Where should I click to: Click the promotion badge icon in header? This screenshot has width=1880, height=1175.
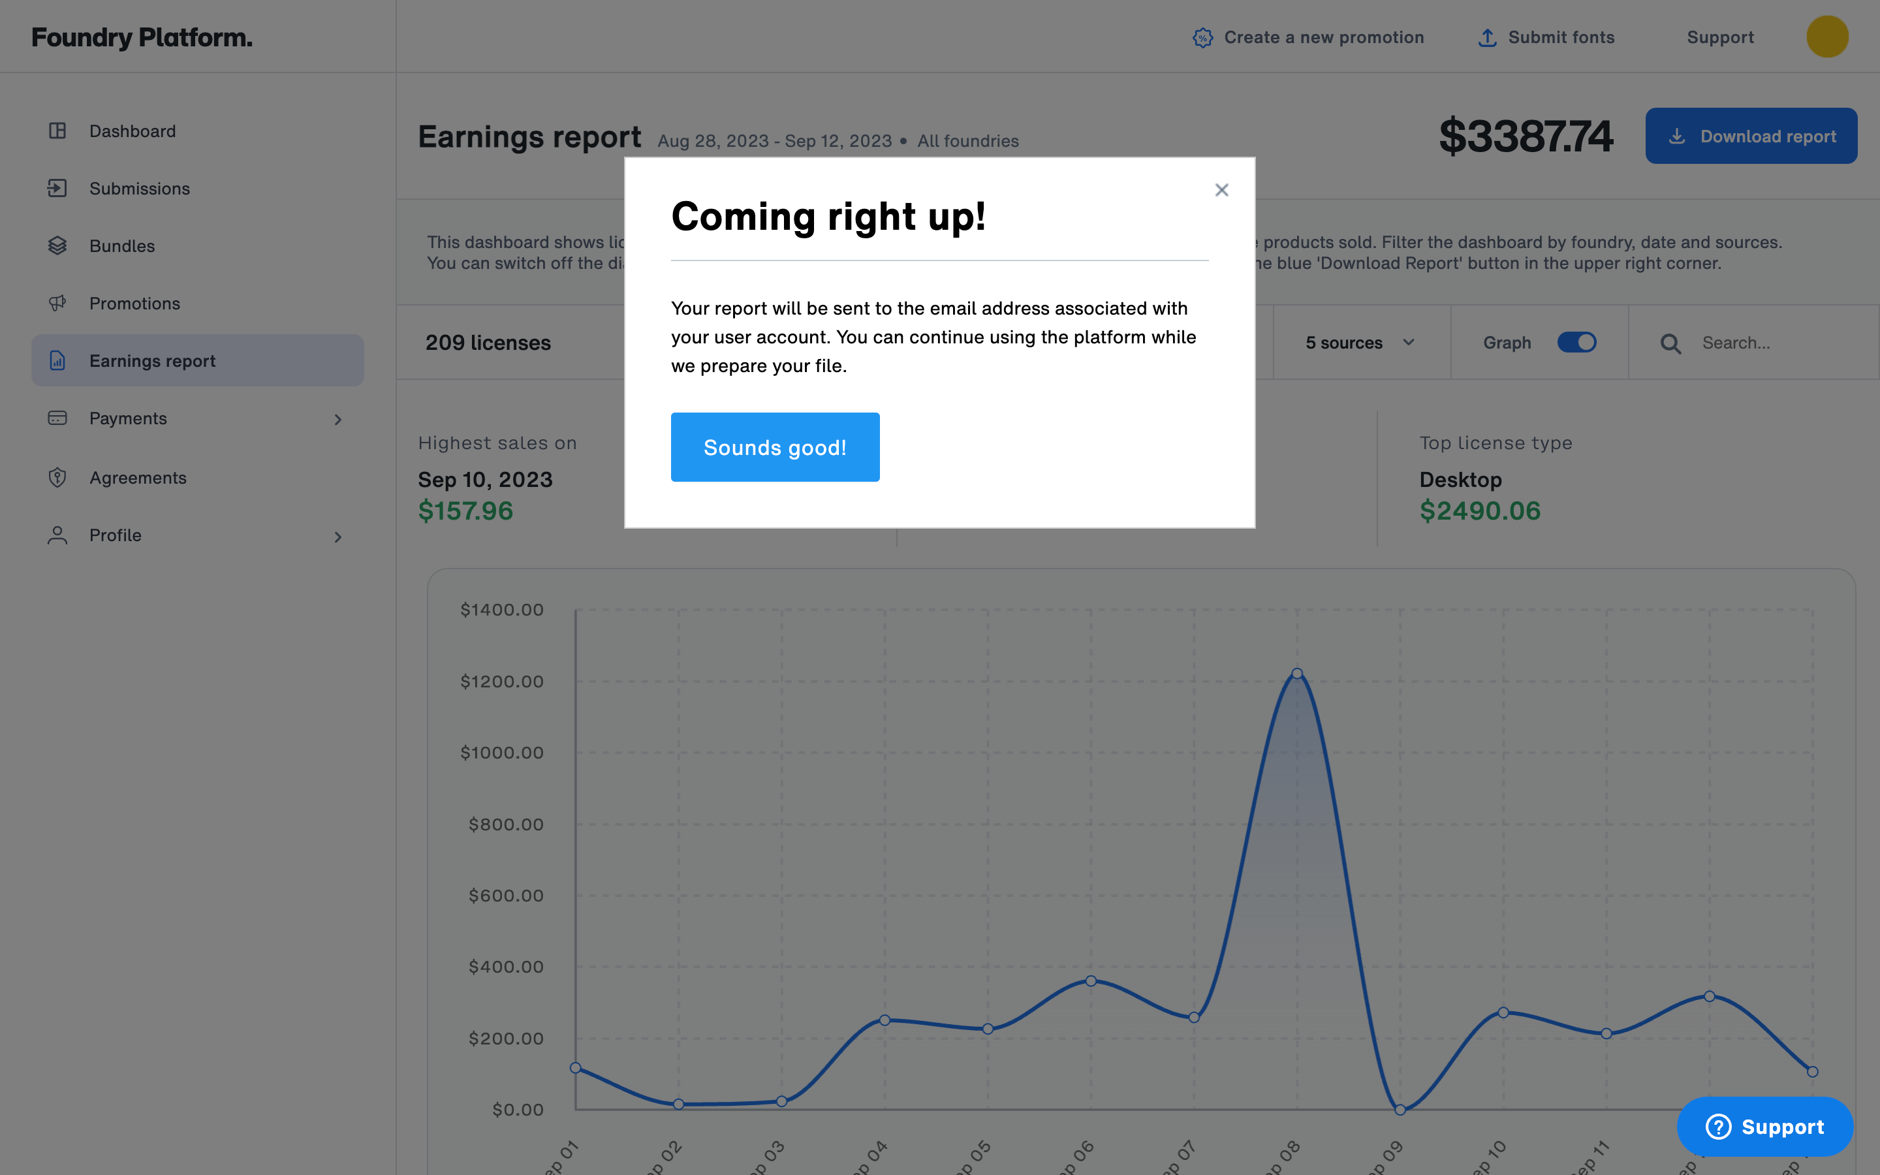pyautogui.click(x=1202, y=37)
